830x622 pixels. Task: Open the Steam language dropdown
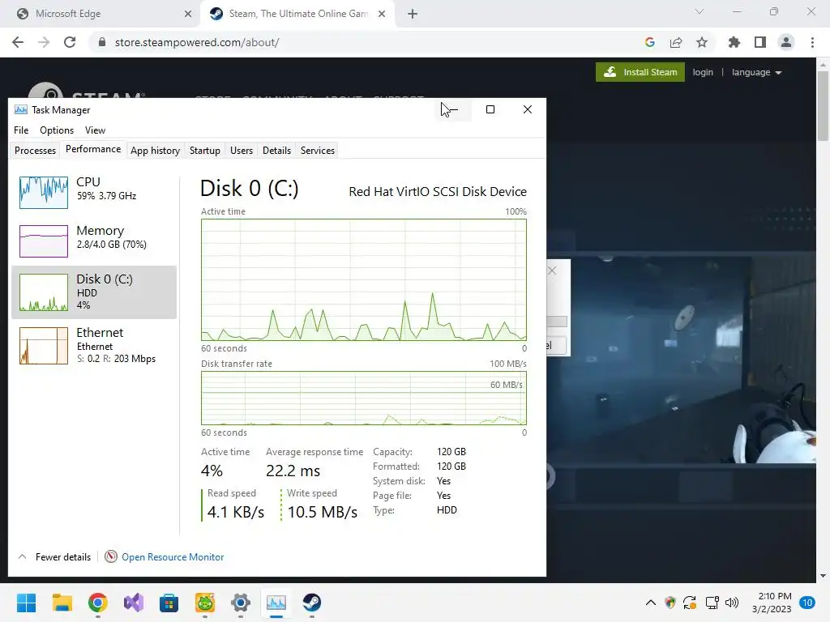(x=756, y=72)
